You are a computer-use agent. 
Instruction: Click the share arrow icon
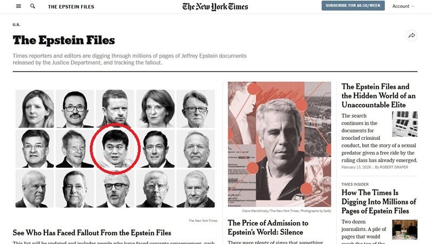pyautogui.click(x=412, y=35)
